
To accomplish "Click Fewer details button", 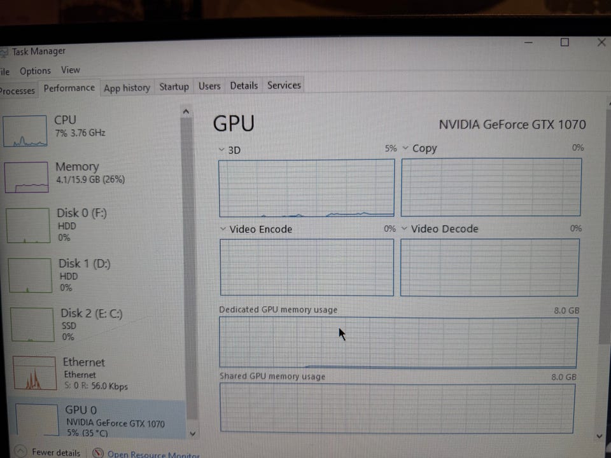I will (47, 452).
